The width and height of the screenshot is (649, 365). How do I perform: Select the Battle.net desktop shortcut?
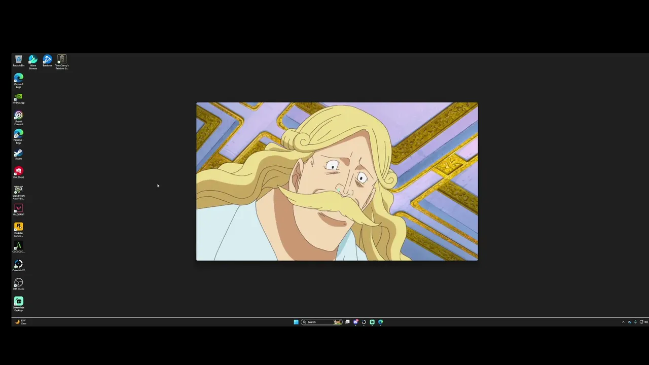point(47,61)
